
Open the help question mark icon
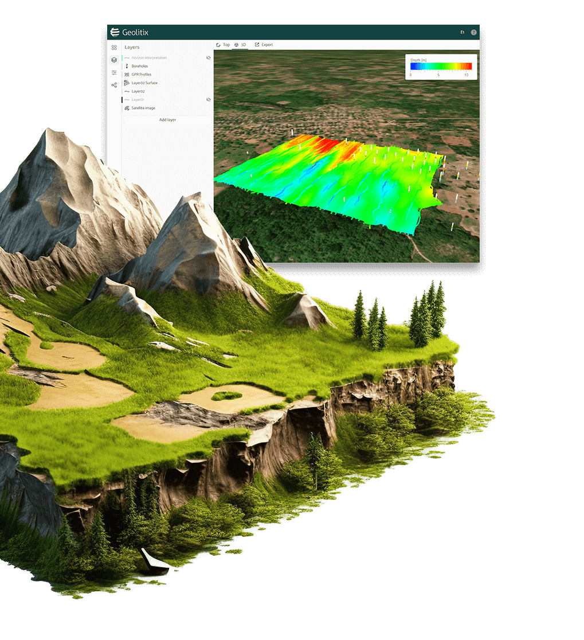click(x=473, y=32)
